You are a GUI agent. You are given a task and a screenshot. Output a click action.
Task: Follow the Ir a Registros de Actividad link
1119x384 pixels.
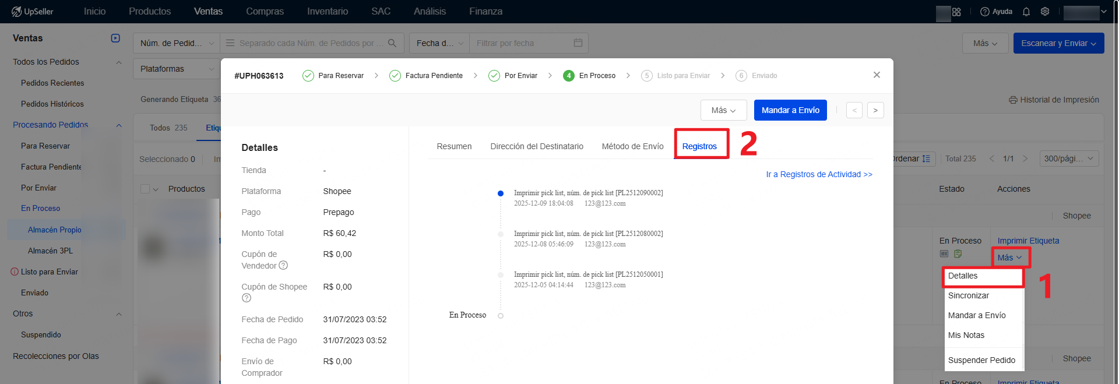point(819,174)
